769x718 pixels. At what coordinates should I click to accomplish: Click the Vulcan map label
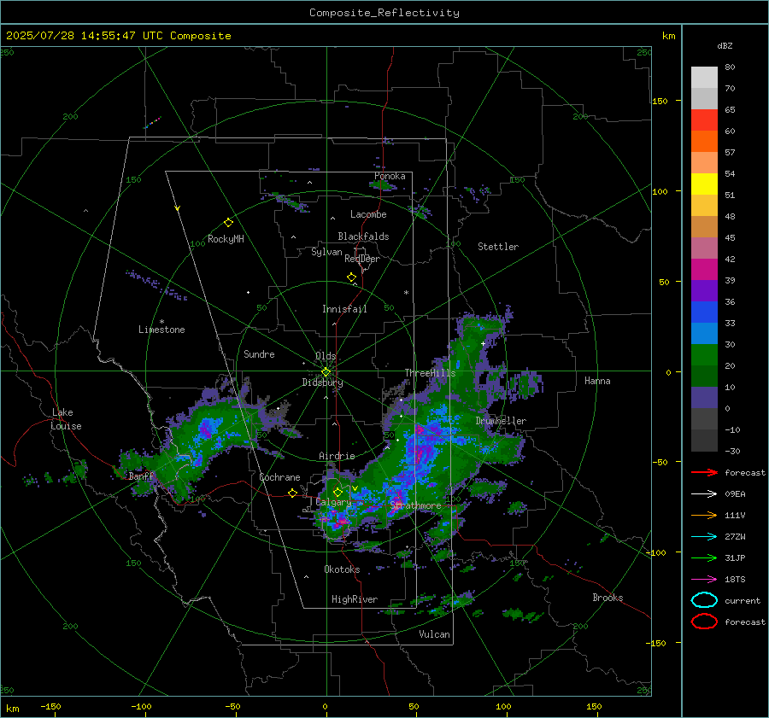[435, 634]
